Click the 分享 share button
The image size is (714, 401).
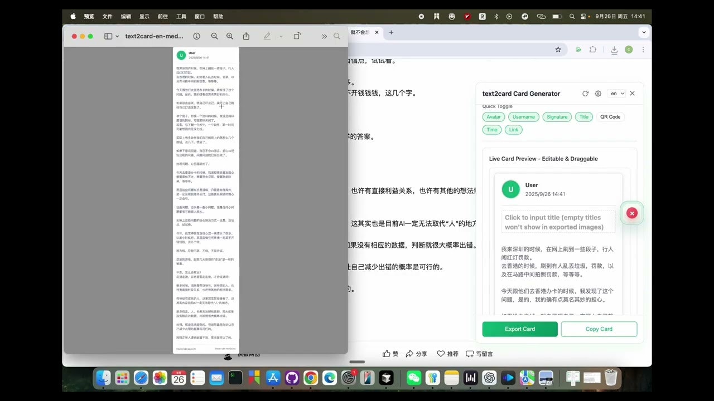416,354
